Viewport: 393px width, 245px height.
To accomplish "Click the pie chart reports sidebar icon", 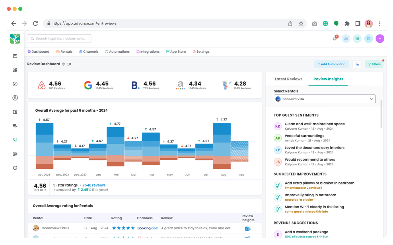I will tap(15, 168).
